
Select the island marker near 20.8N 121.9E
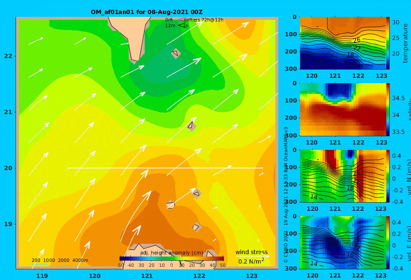click(192, 125)
